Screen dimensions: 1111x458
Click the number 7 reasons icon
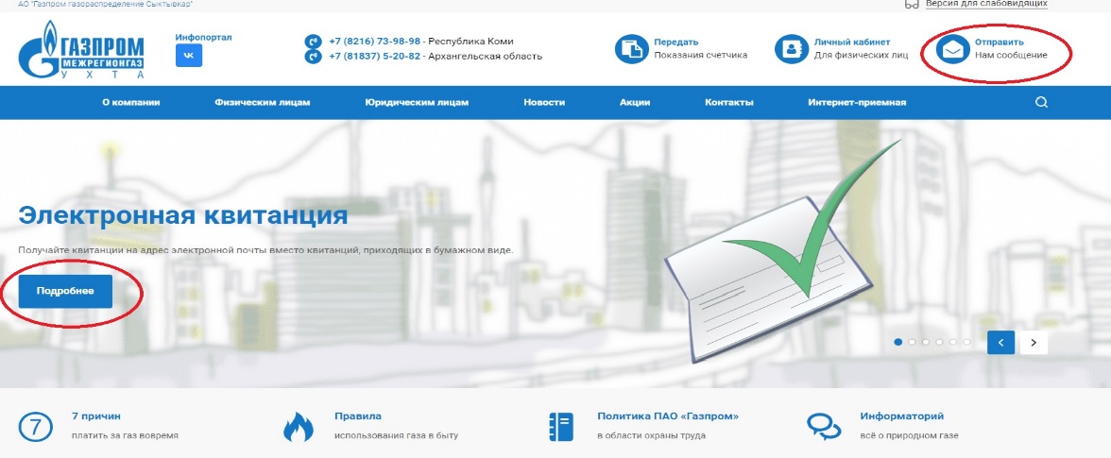pos(35,427)
